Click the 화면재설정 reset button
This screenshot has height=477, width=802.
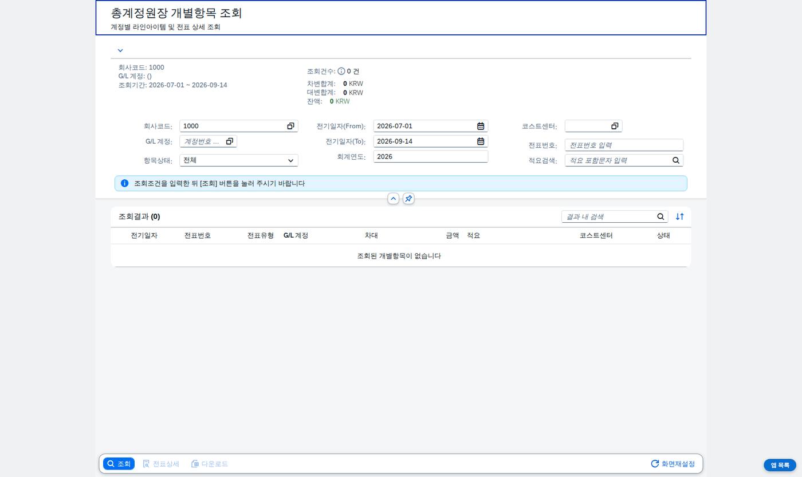[673, 464]
